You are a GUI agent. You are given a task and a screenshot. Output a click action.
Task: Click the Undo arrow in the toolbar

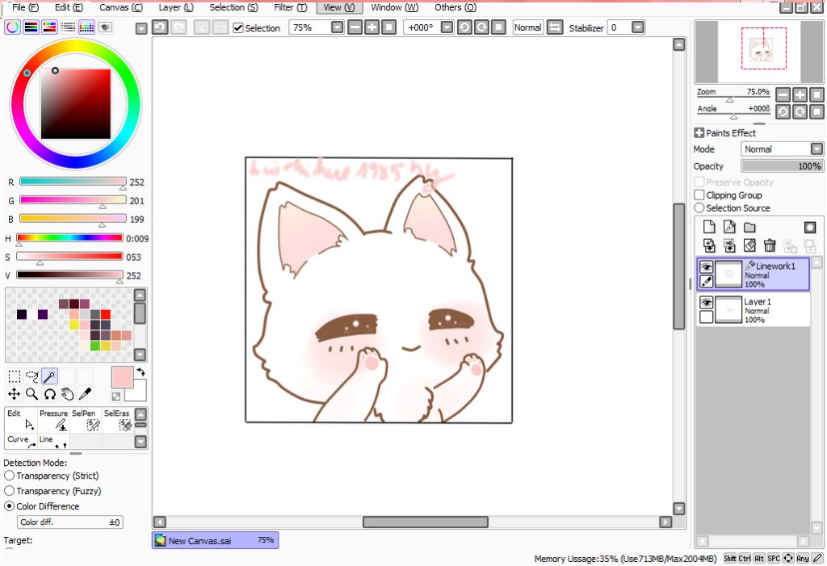click(161, 27)
